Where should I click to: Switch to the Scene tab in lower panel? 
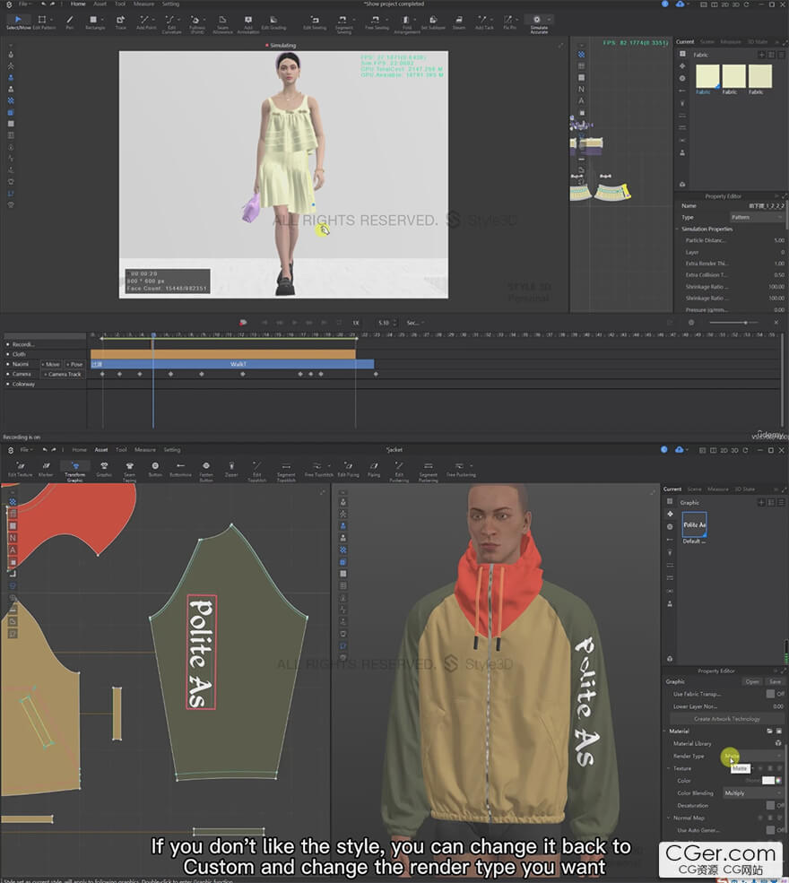coord(695,489)
